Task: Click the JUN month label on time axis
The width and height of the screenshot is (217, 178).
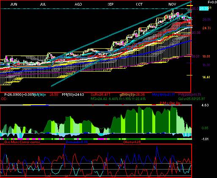Action: [x=14, y=4]
